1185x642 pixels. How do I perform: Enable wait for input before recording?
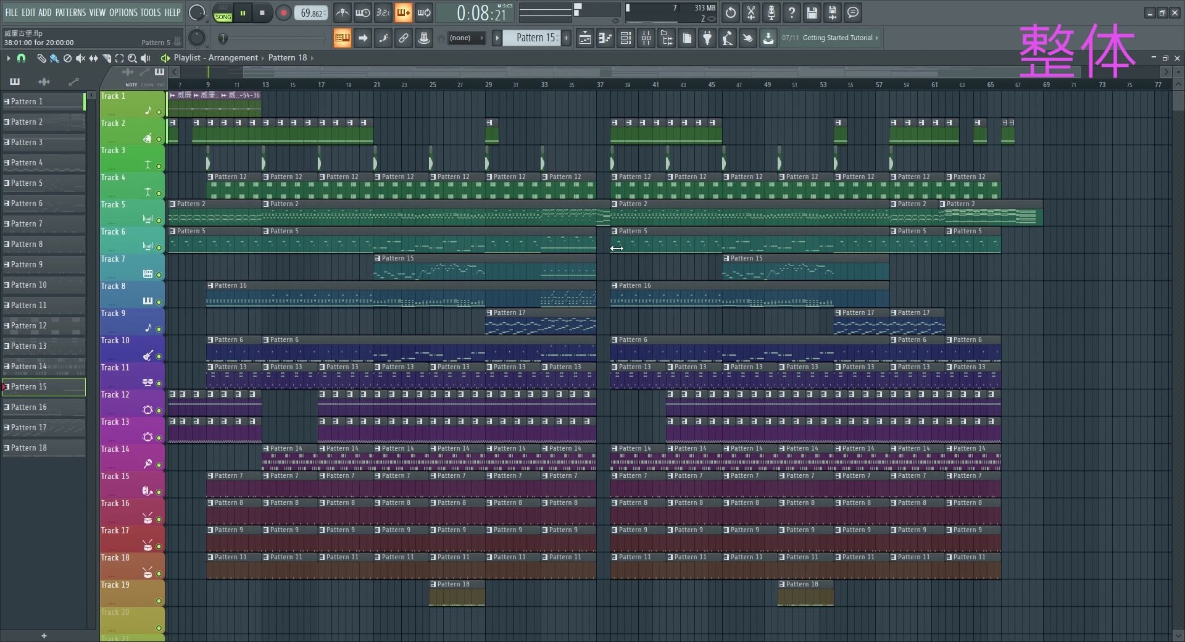click(363, 12)
